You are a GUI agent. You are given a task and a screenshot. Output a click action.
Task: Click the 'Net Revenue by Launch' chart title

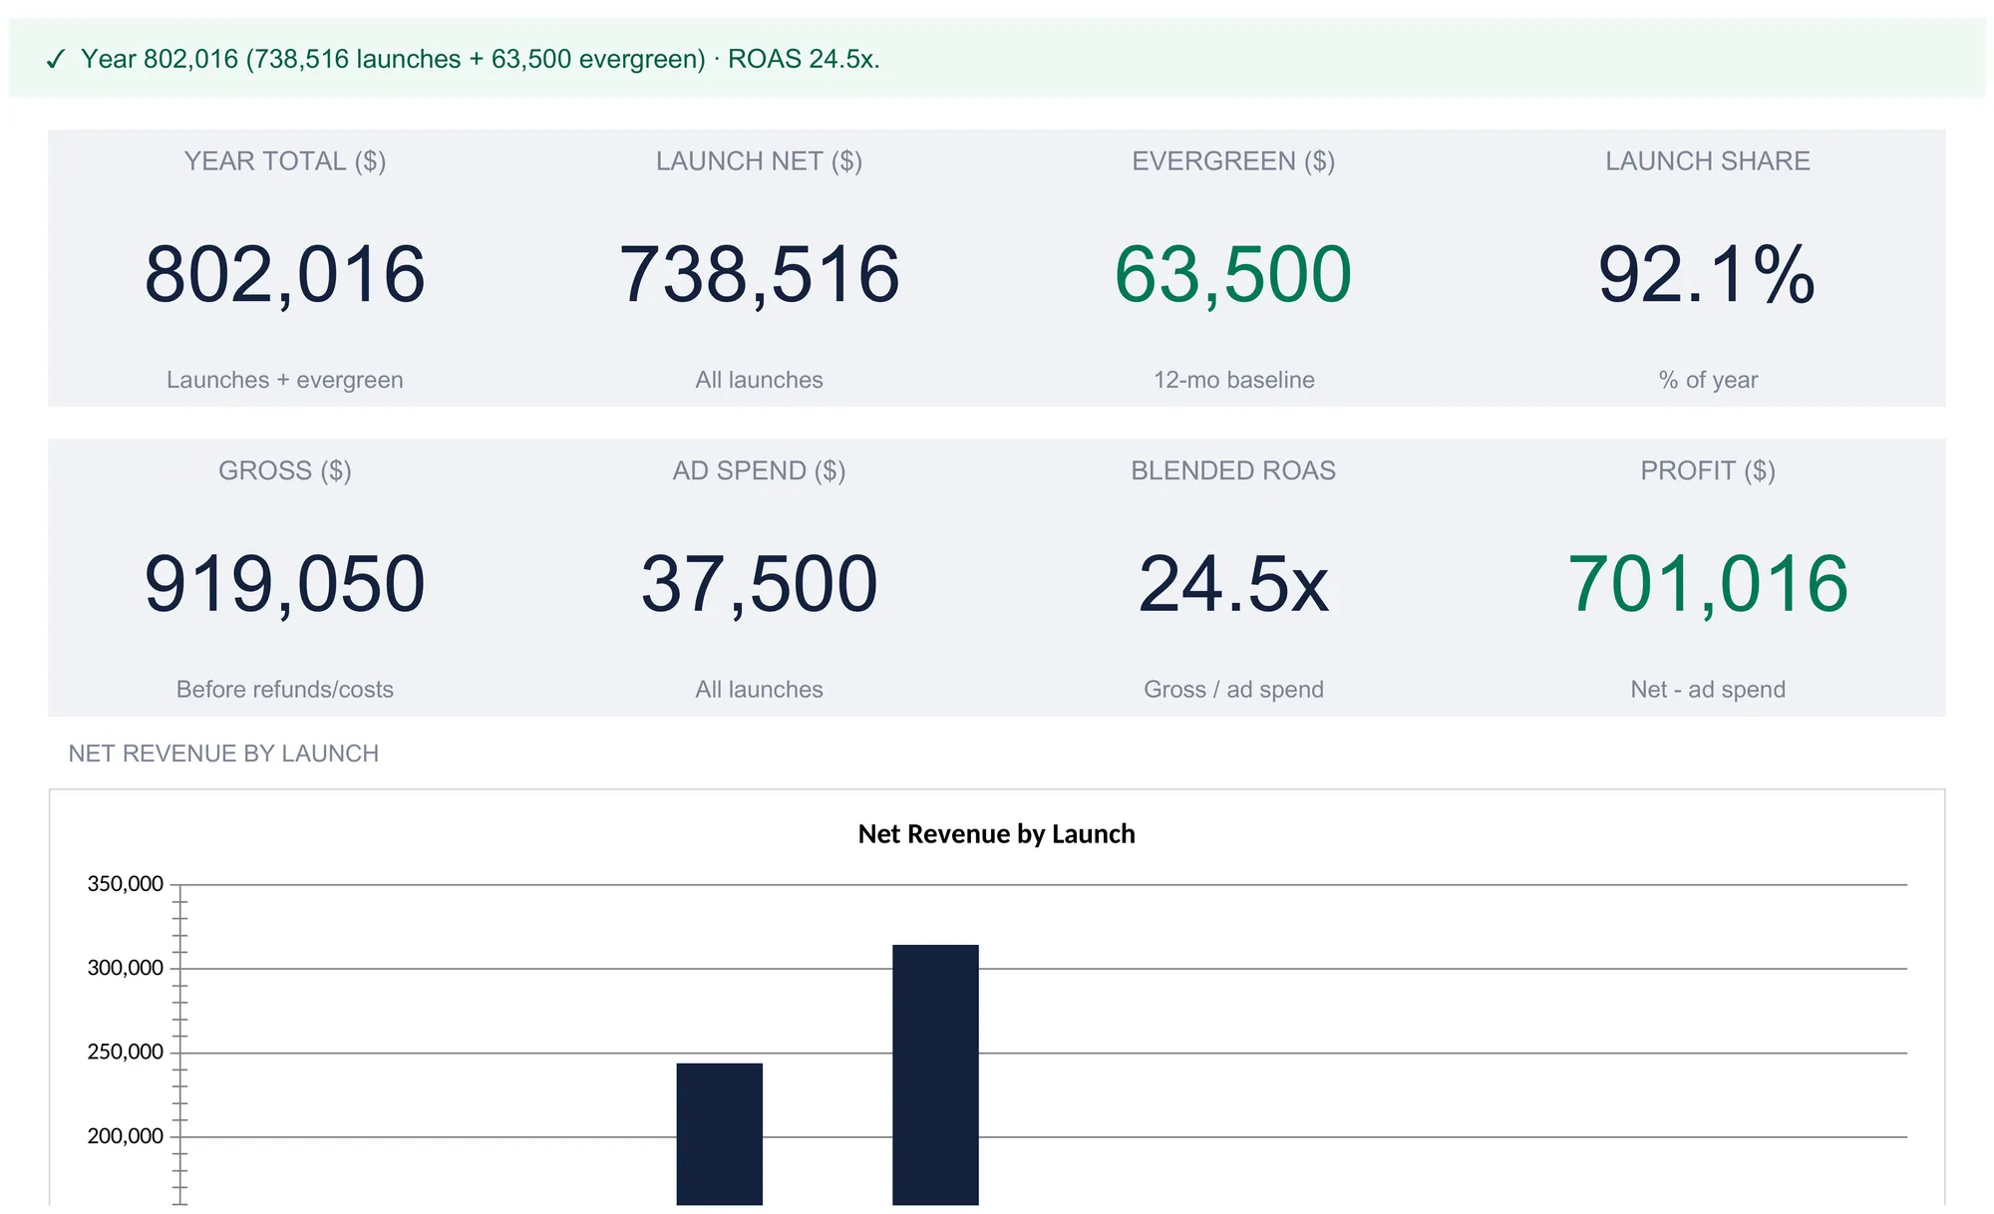(997, 834)
